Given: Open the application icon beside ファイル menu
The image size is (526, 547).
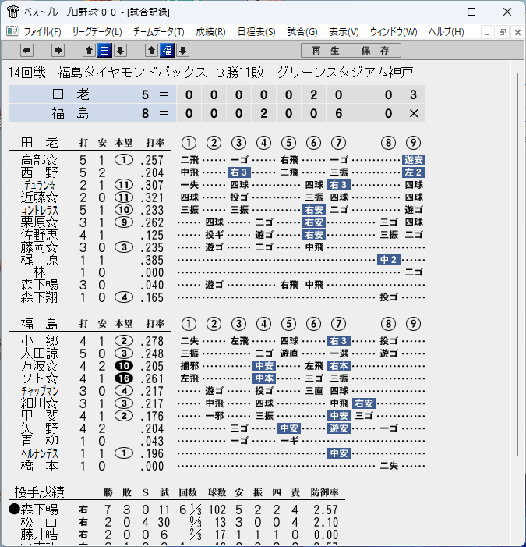Looking at the screenshot, I should click(x=12, y=31).
